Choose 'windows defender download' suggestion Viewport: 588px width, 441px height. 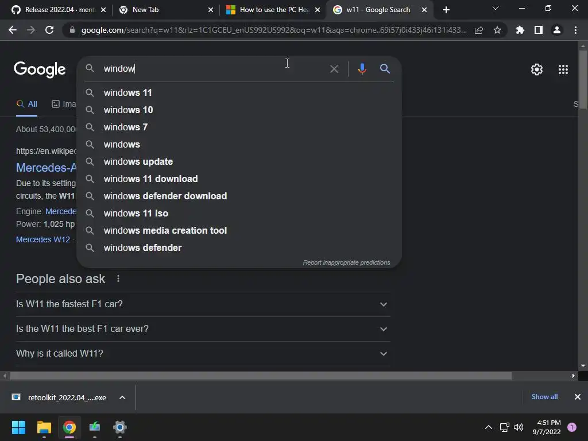pyautogui.click(x=239, y=196)
